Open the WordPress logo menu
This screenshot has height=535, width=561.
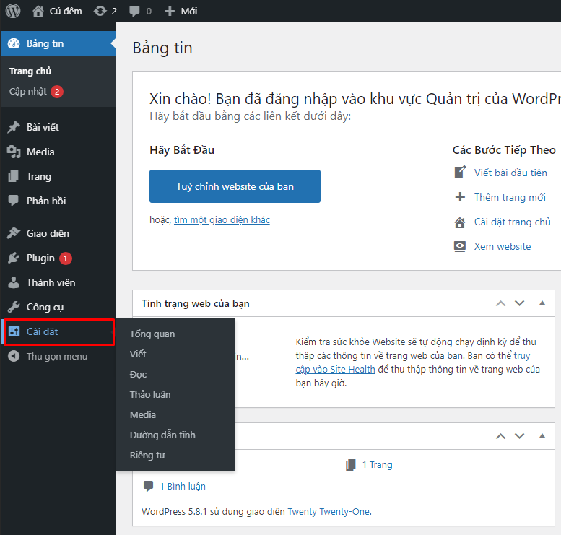click(x=13, y=11)
